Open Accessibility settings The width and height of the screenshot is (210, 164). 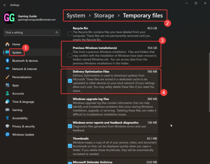32,118
